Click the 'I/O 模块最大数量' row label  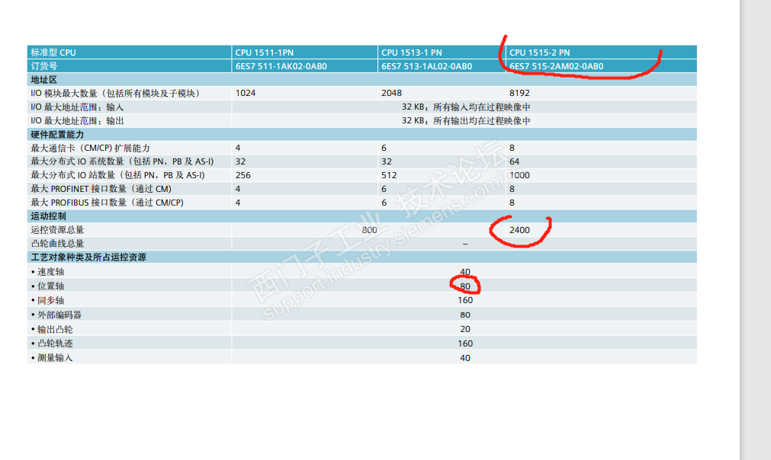(115, 93)
